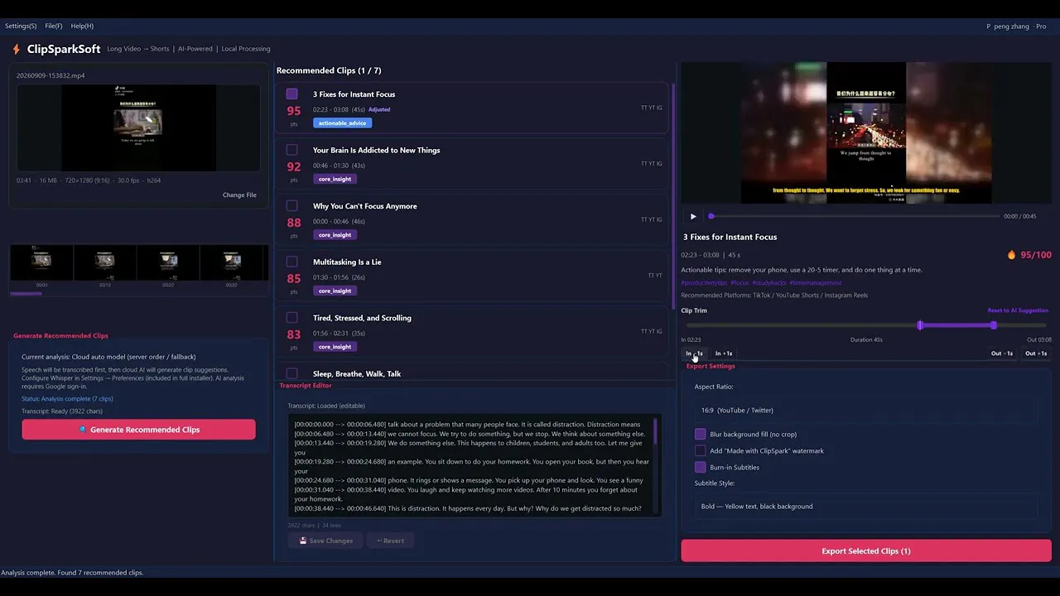Click Reset to AI Suggestion

[x=1018, y=310]
